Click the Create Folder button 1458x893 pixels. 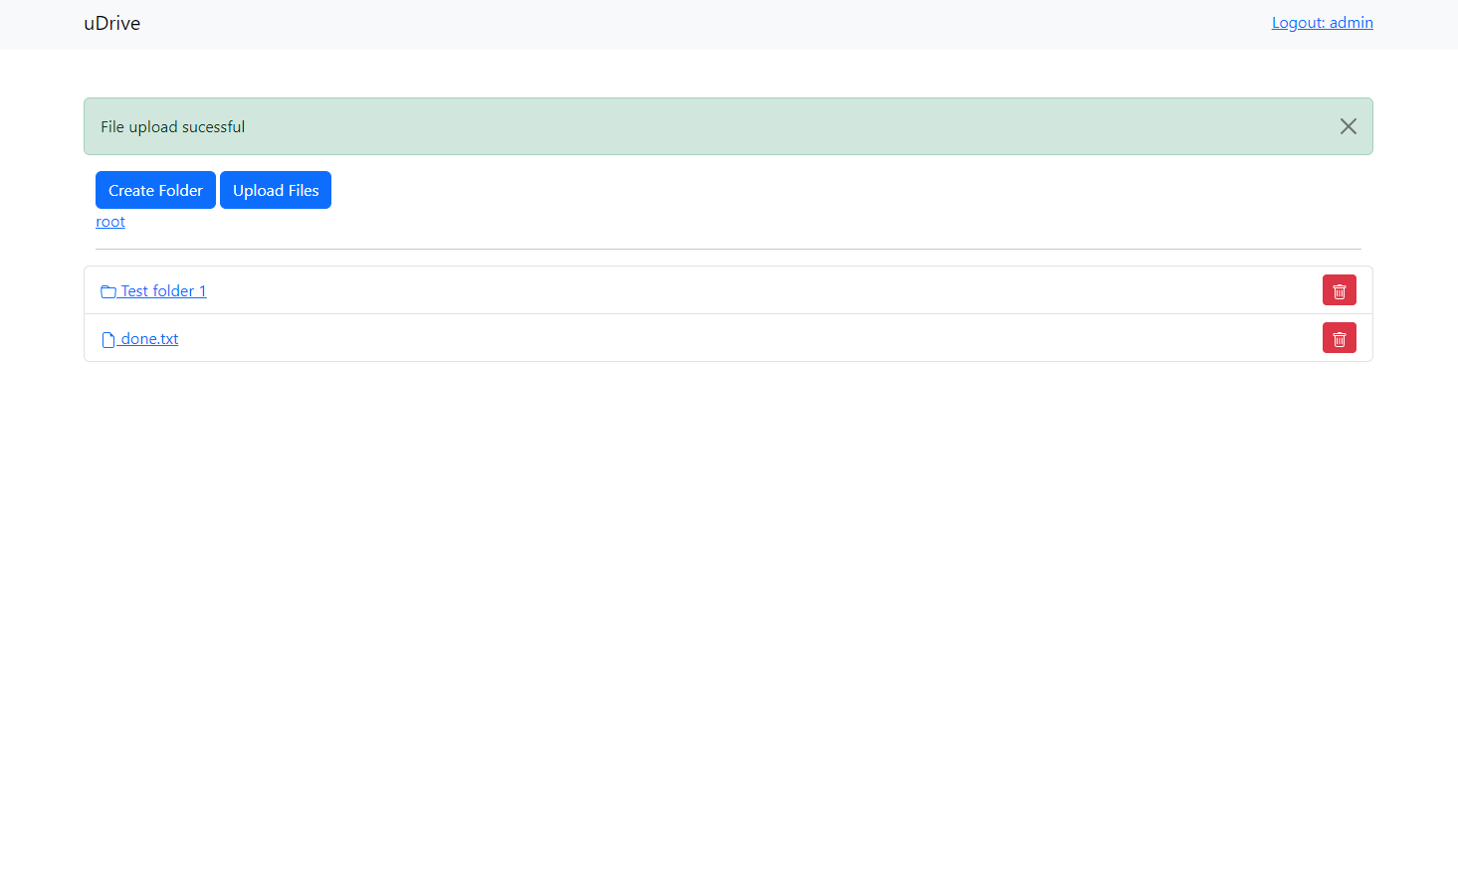[155, 190]
